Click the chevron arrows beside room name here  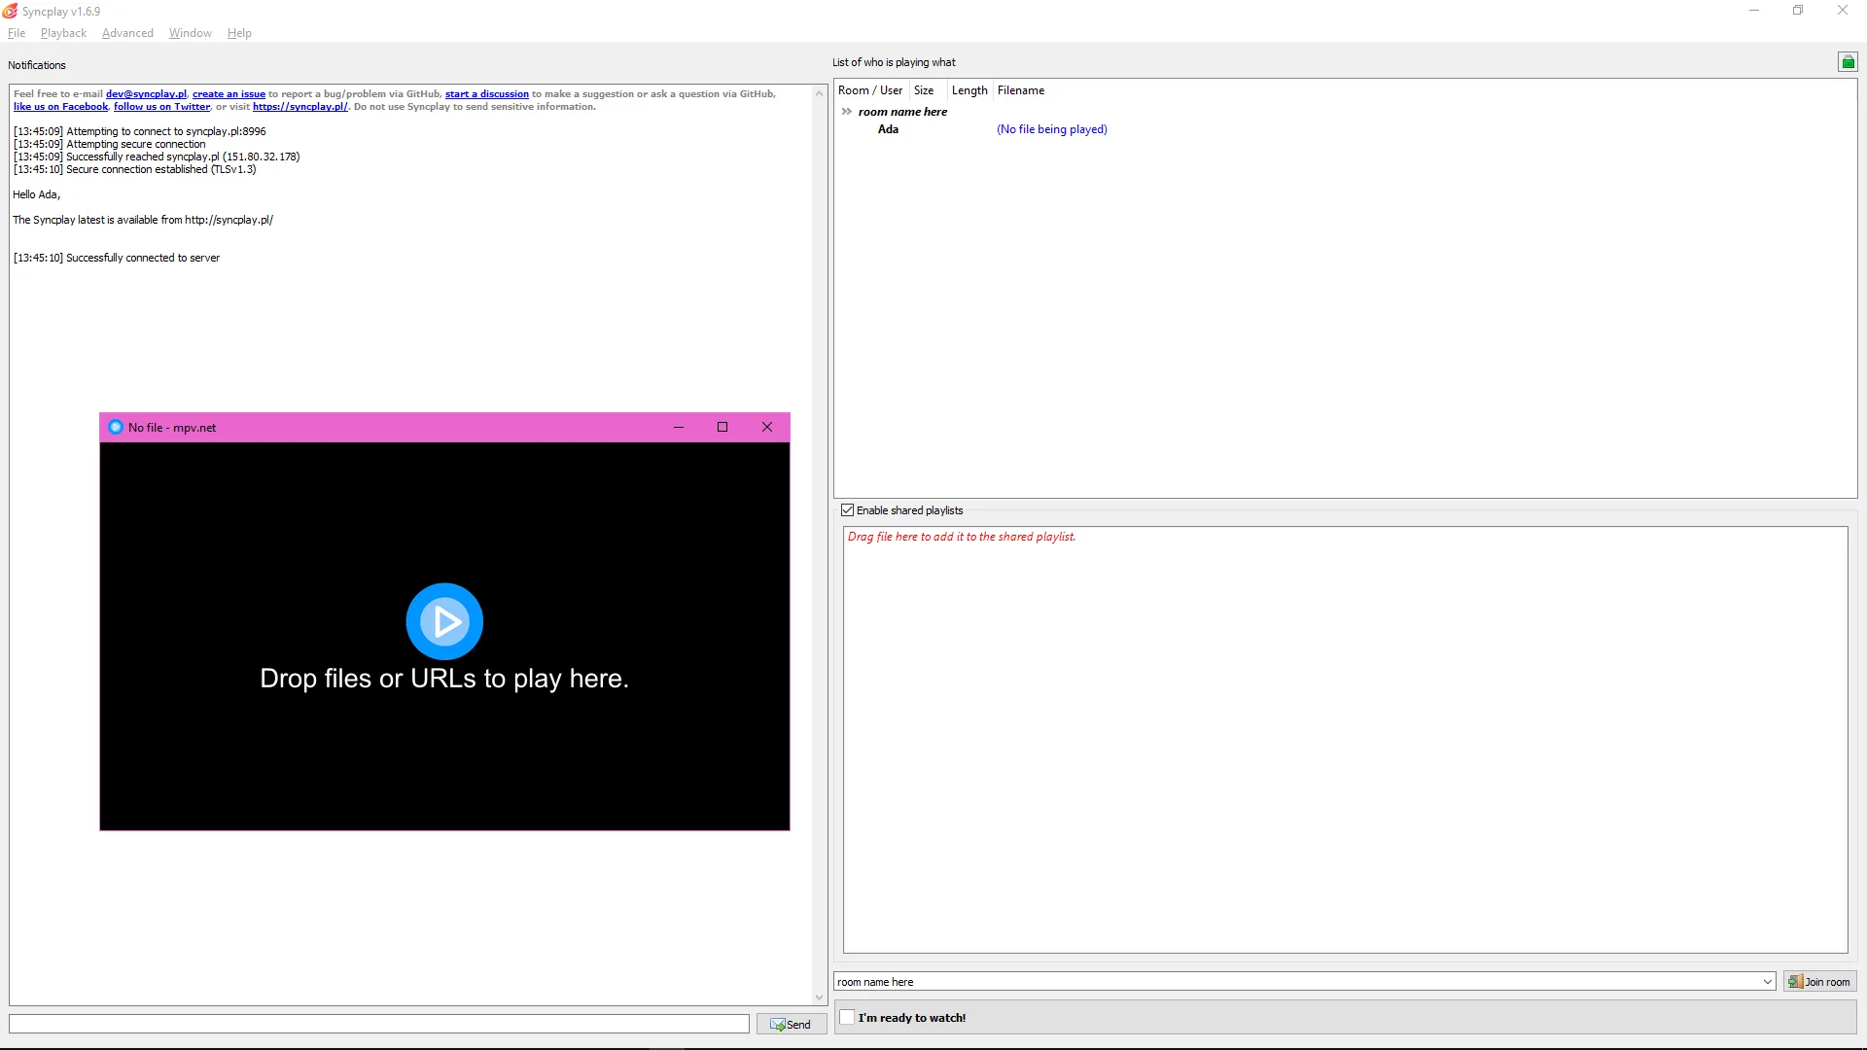[845, 111]
